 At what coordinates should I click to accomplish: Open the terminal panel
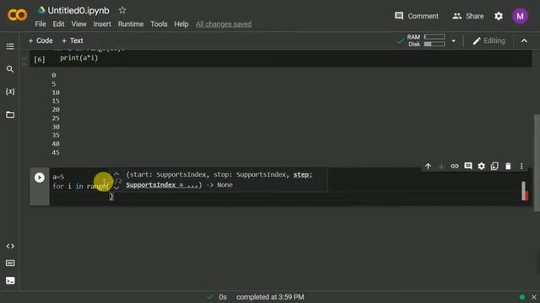(x=10, y=280)
